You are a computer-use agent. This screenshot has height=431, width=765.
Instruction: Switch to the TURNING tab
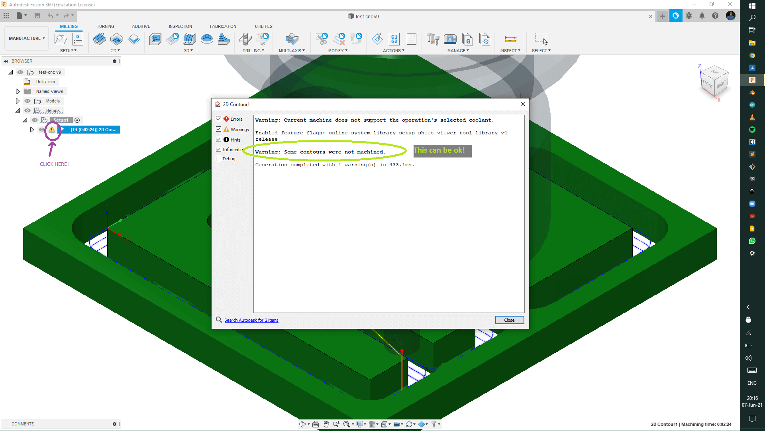[x=105, y=26]
